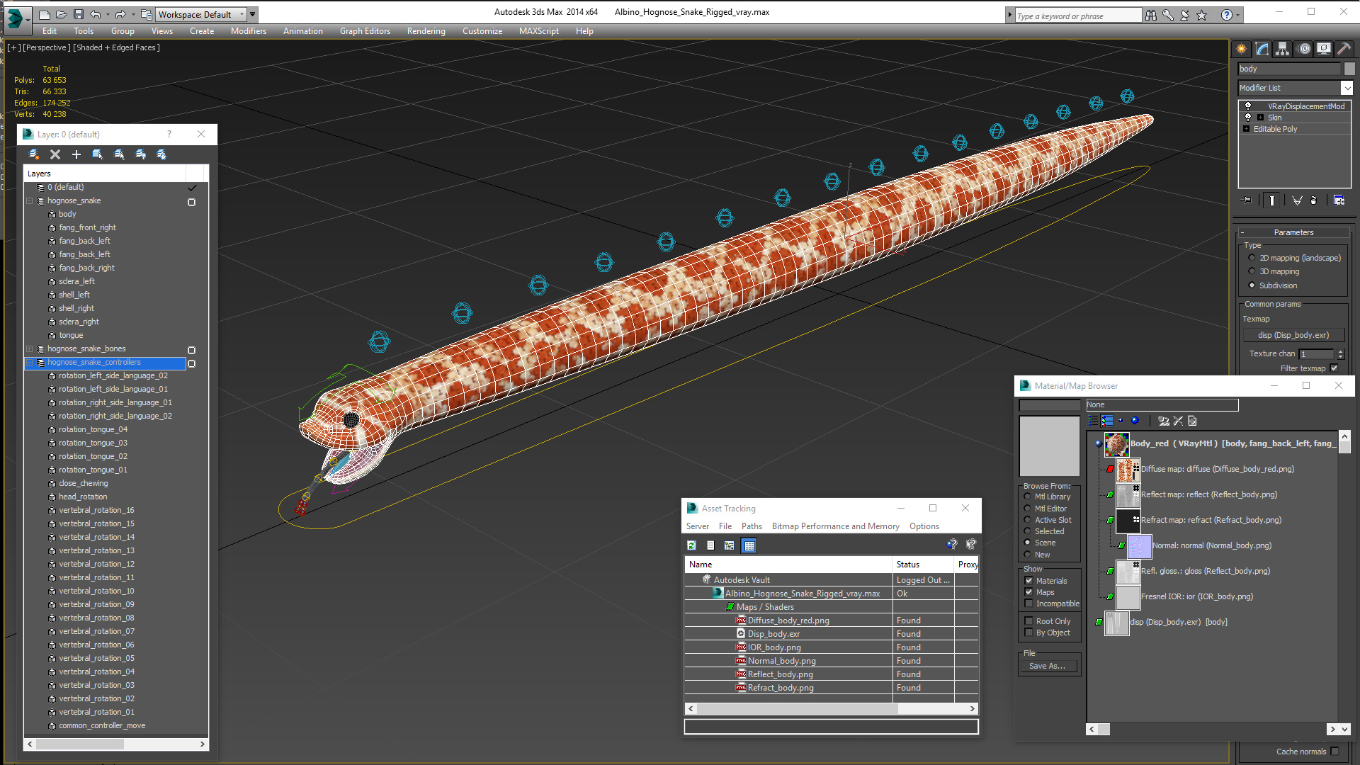The height and width of the screenshot is (765, 1360).
Task: Click the Save As... button
Action: pos(1047,666)
